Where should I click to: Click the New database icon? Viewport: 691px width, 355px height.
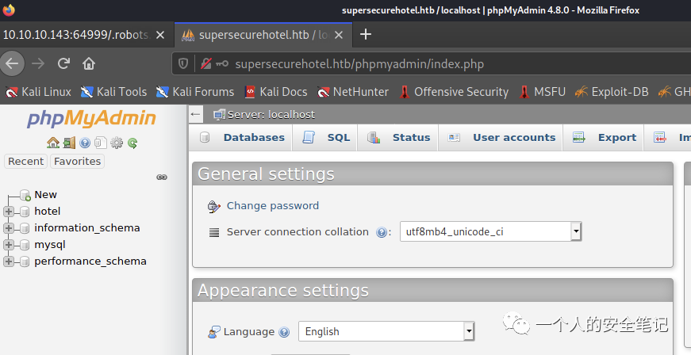(25, 195)
